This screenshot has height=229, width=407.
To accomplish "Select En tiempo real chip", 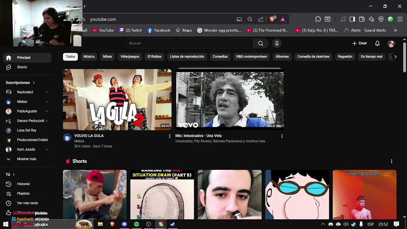I will point(371,57).
